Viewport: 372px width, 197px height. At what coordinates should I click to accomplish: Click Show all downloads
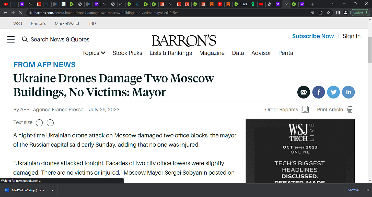[x=354, y=190]
